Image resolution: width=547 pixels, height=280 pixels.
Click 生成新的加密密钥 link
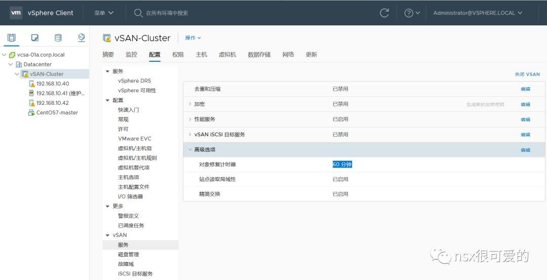485,104
